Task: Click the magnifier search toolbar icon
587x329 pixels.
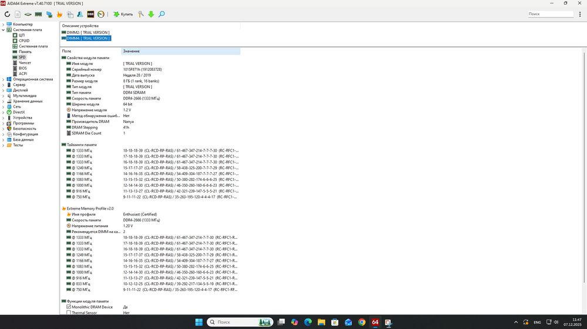Action: click(162, 14)
